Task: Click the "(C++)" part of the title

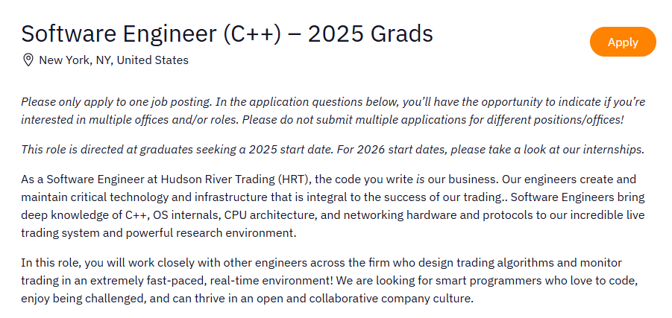Action: (252, 34)
